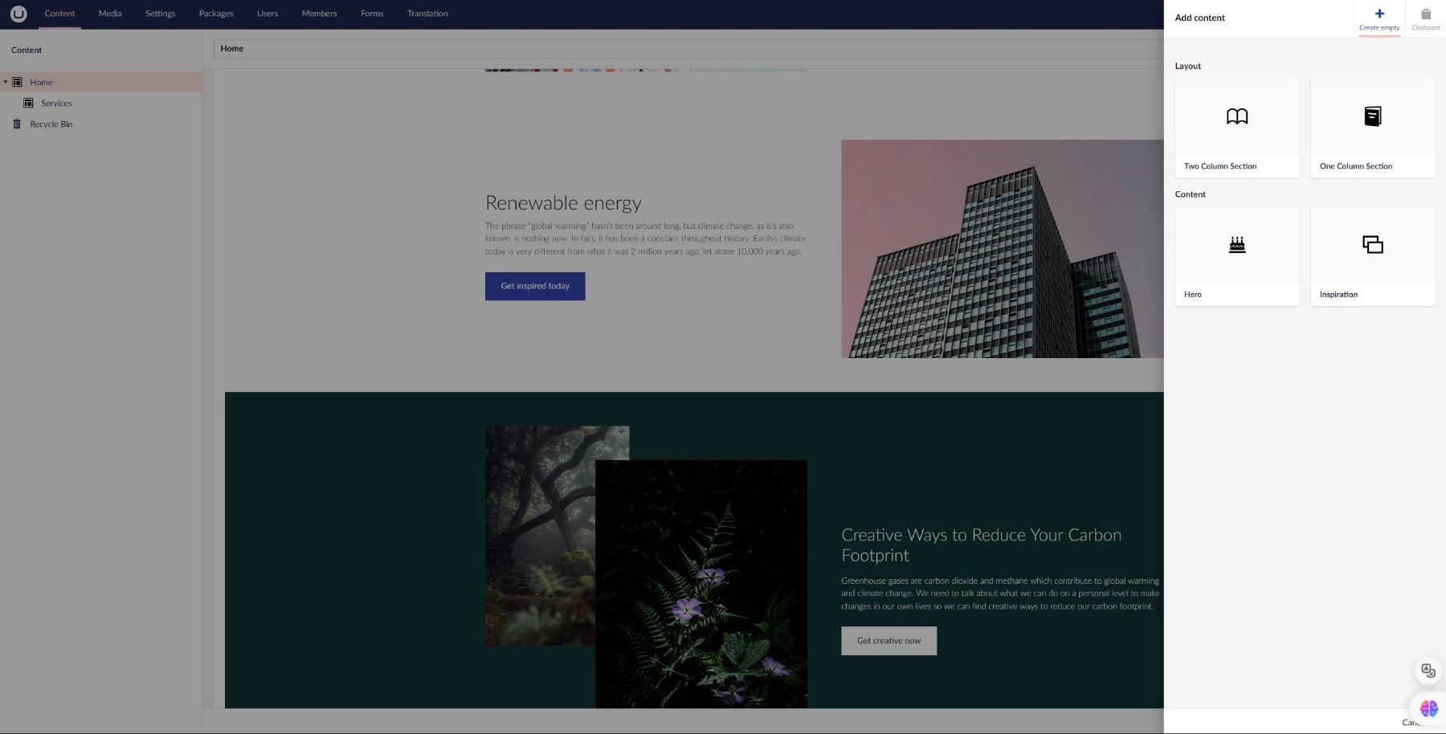Click the Recycle Bin trash icon
The image size is (1446, 734).
click(x=18, y=124)
